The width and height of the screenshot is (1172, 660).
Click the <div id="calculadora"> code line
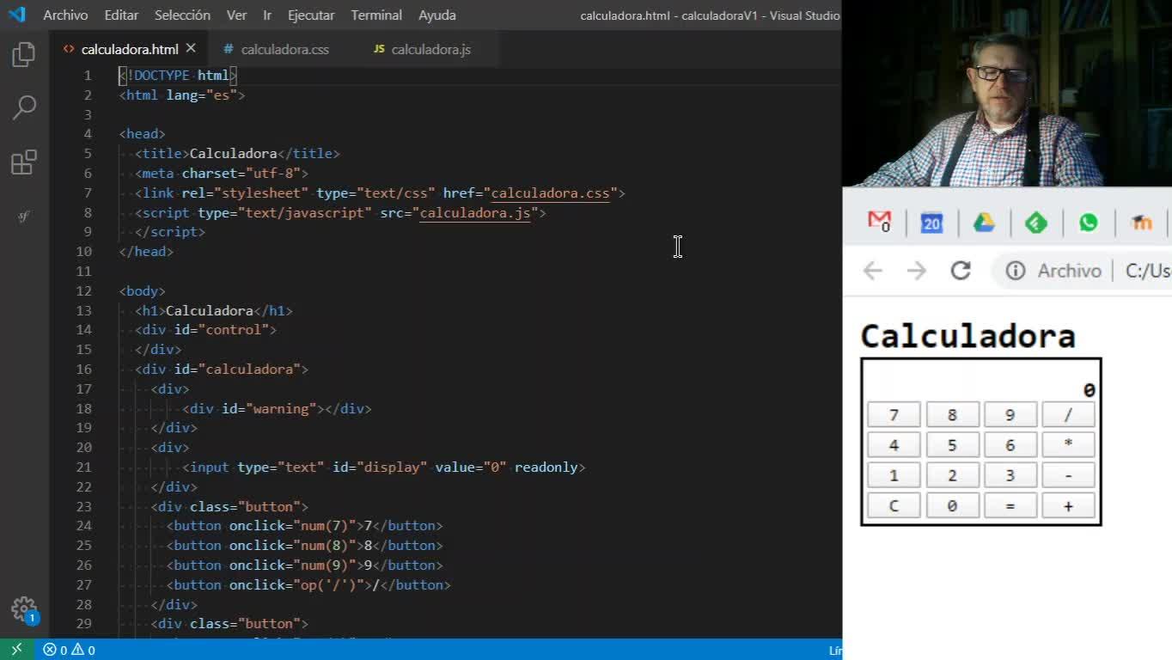(222, 370)
